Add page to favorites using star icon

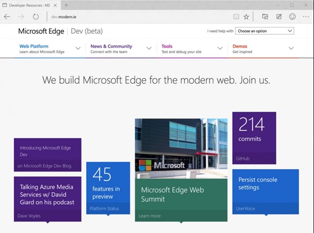point(246,17)
